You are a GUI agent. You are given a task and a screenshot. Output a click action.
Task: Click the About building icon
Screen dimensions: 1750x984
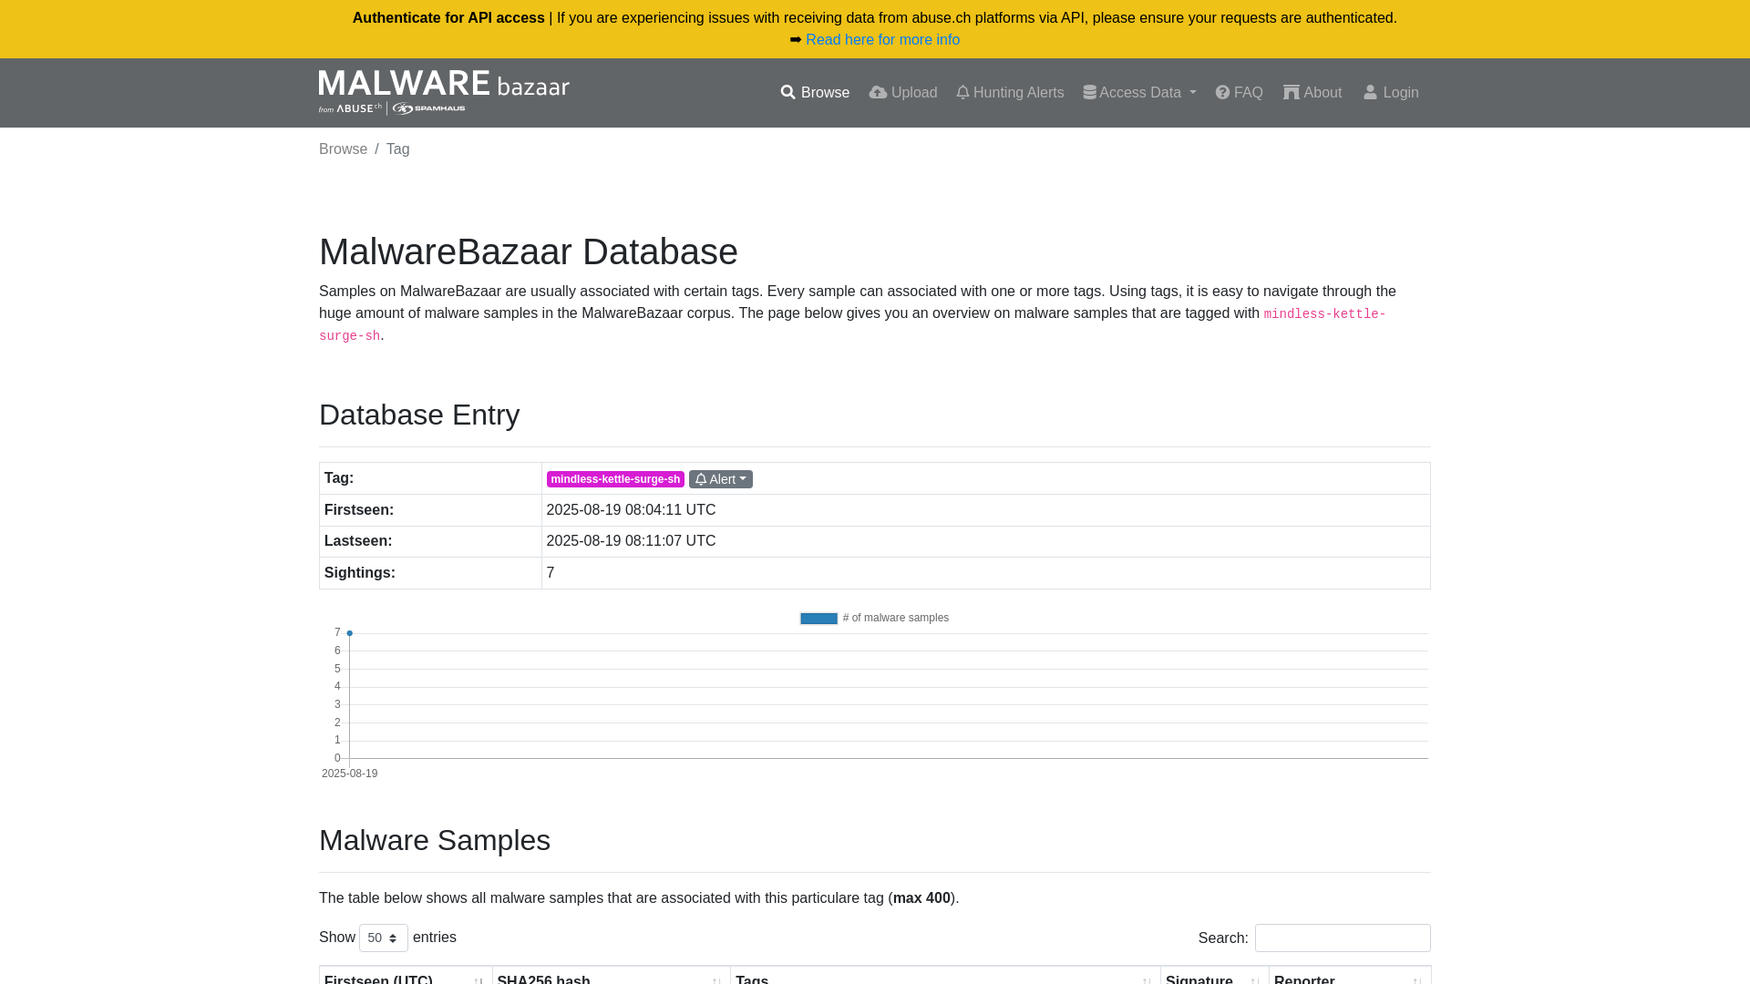point(1292,93)
